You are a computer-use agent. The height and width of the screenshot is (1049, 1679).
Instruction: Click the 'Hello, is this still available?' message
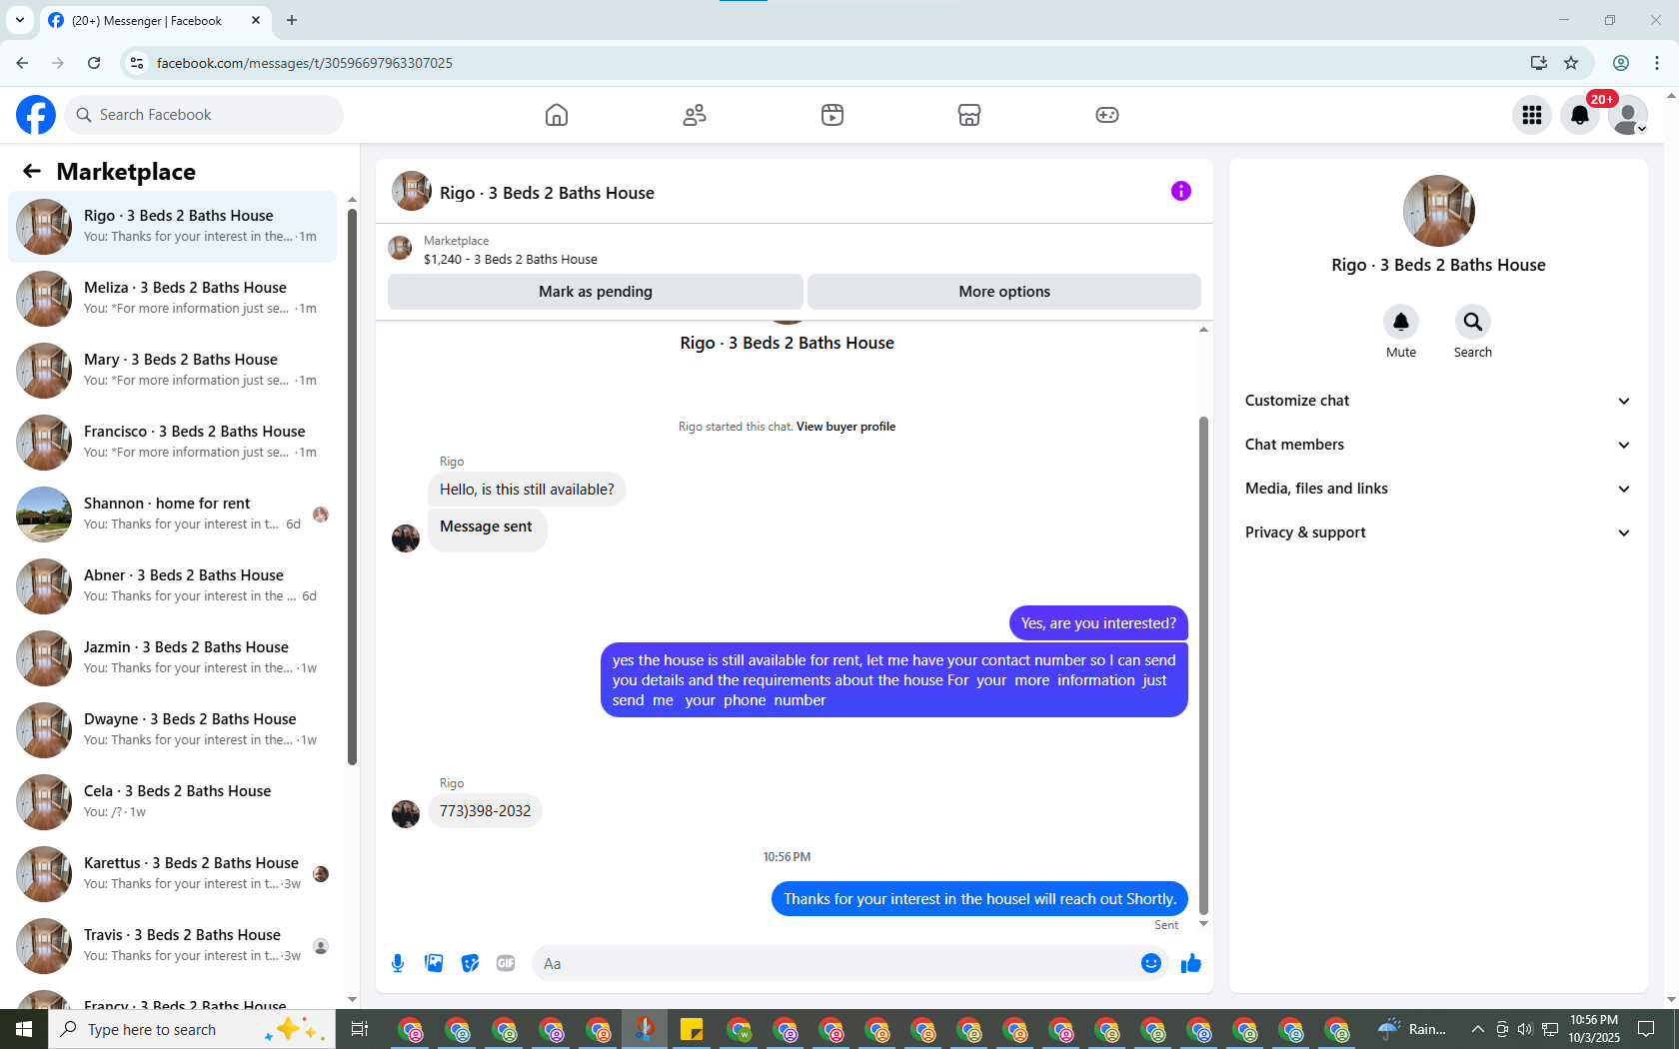[x=527, y=490]
